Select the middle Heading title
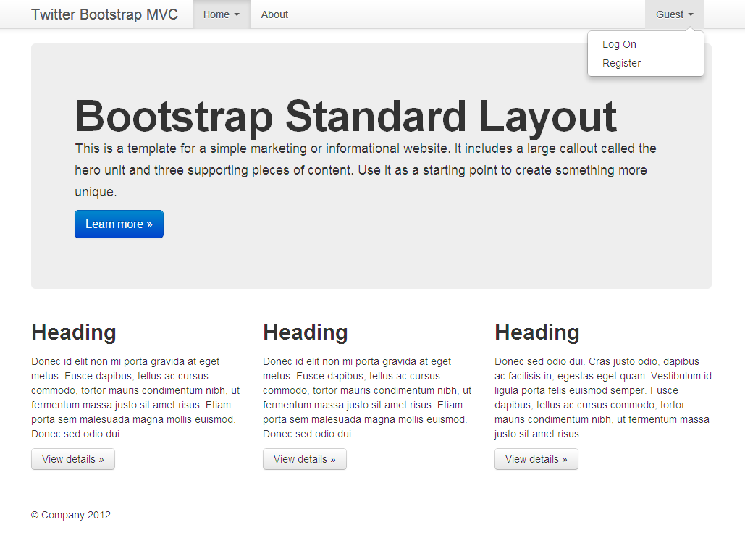Screen dimensions: 745x538 [x=305, y=332]
